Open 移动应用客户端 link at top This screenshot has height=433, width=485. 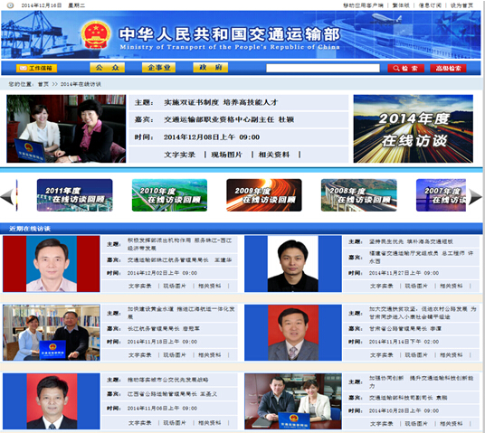pos(363,5)
